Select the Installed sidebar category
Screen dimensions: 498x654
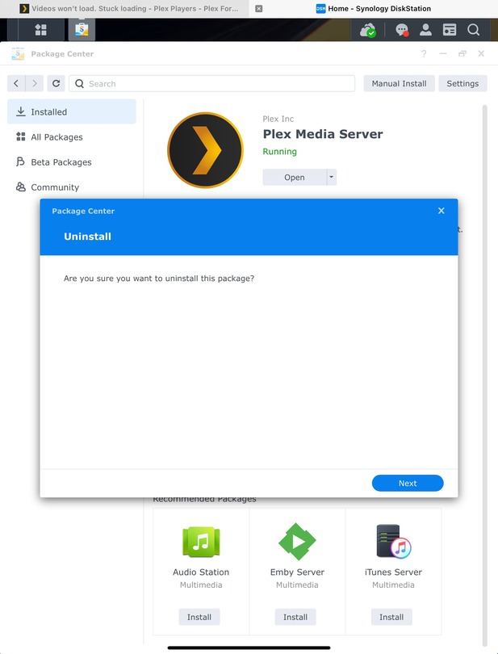(72, 111)
